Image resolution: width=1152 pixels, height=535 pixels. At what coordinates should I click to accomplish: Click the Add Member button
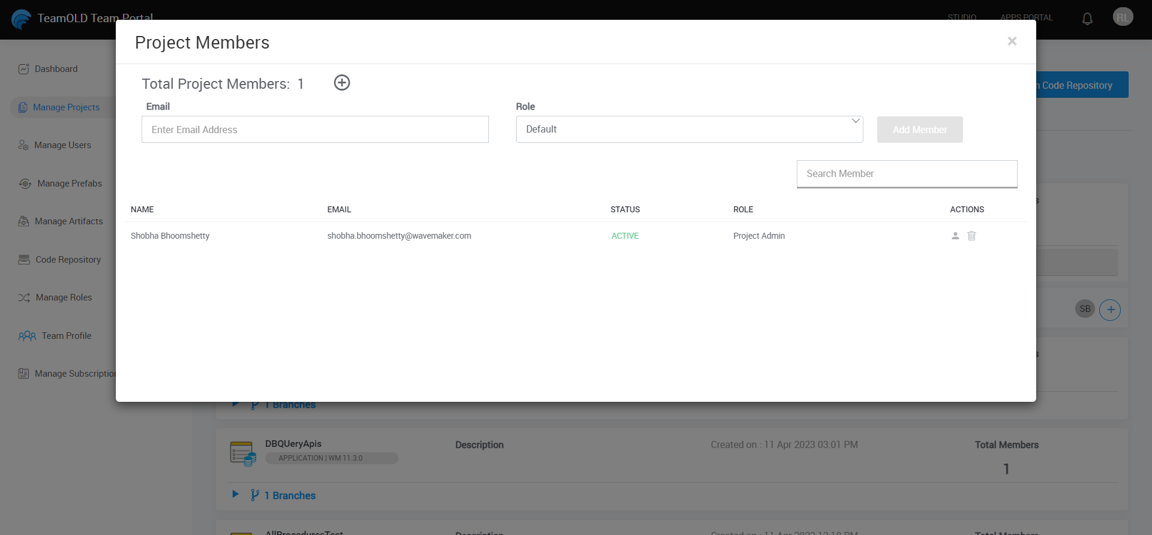click(919, 130)
